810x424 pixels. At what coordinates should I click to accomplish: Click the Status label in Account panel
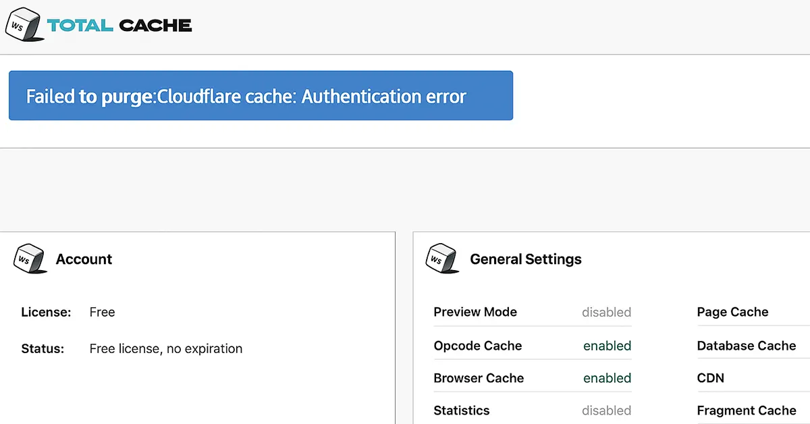[43, 348]
